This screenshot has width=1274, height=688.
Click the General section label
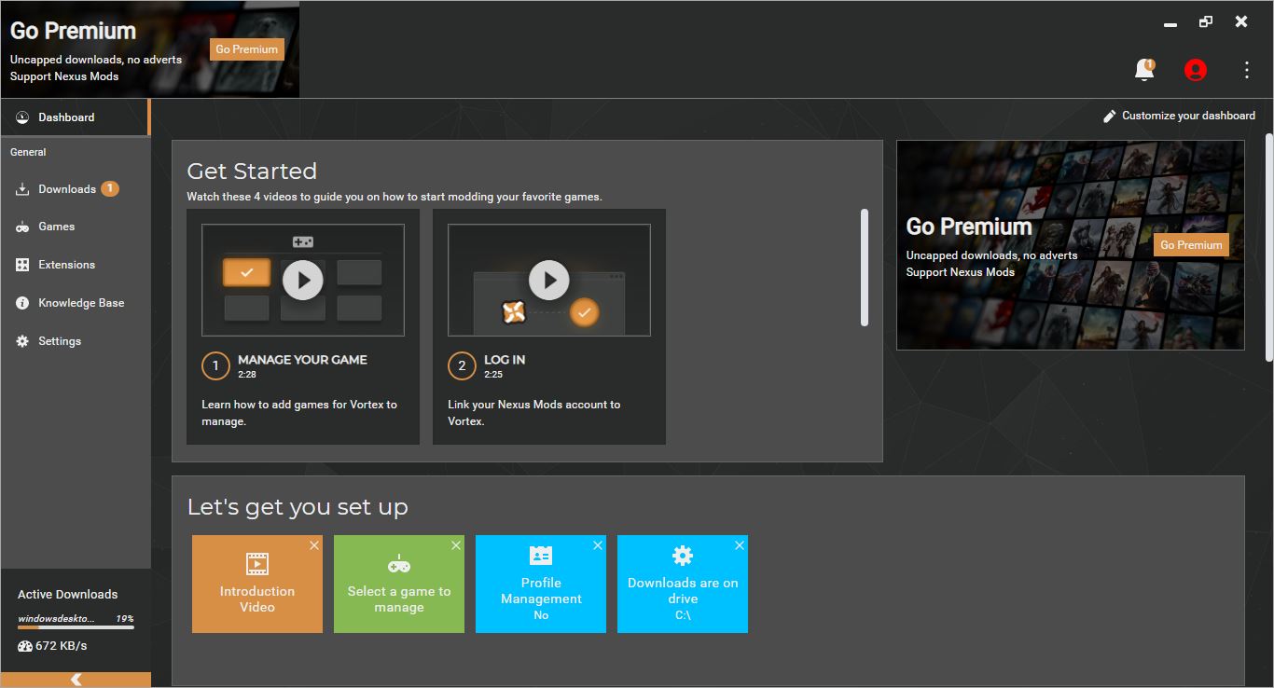pos(28,152)
